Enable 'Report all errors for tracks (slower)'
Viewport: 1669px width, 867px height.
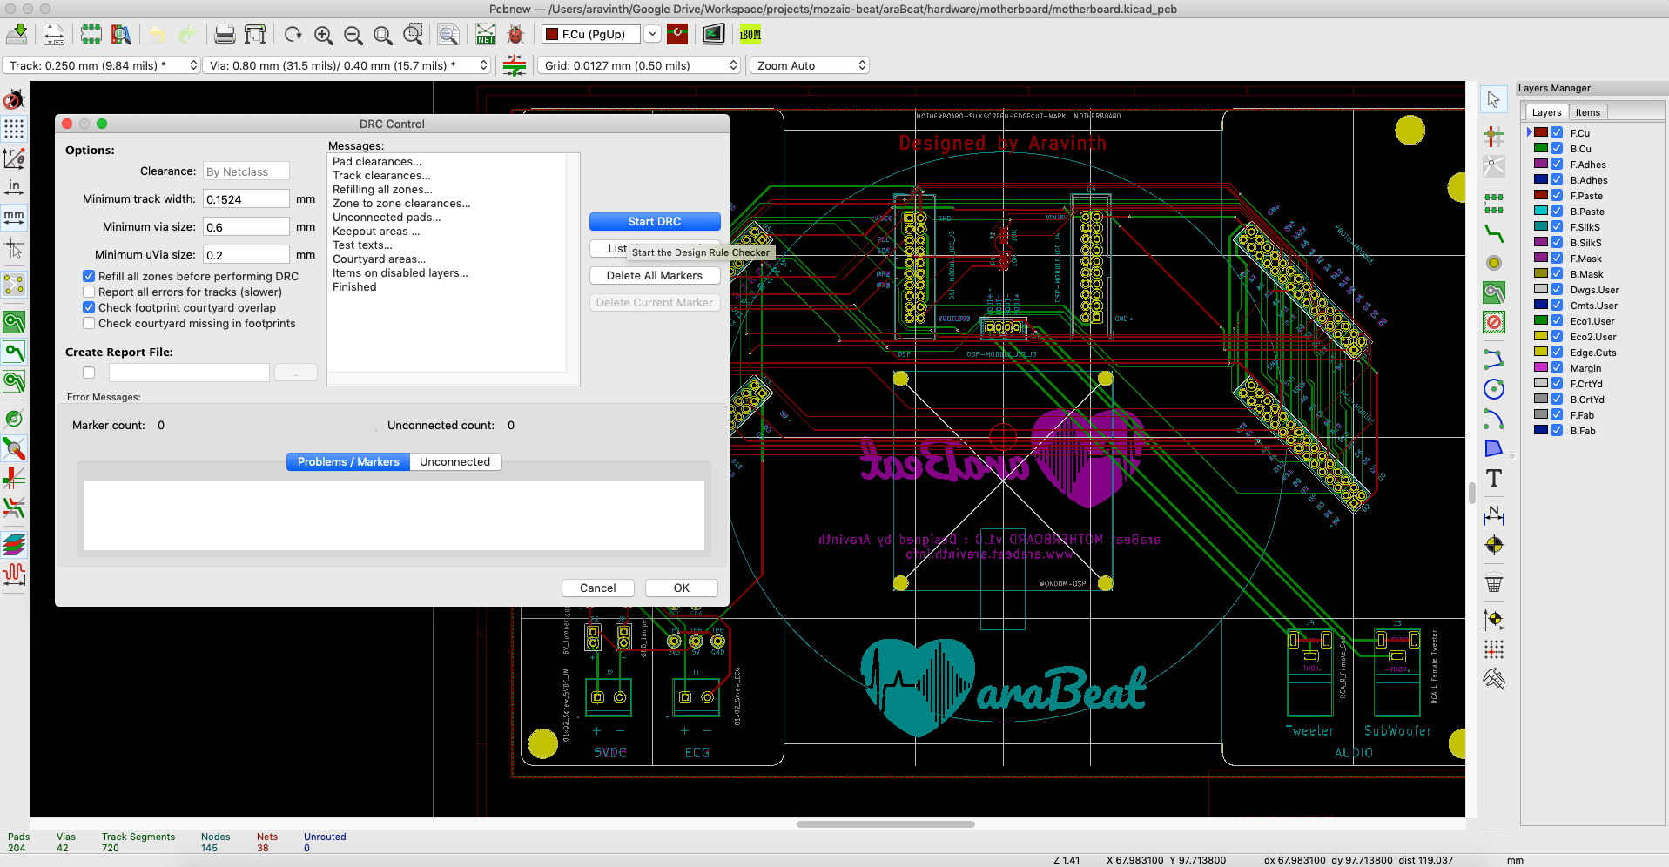[89, 292]
